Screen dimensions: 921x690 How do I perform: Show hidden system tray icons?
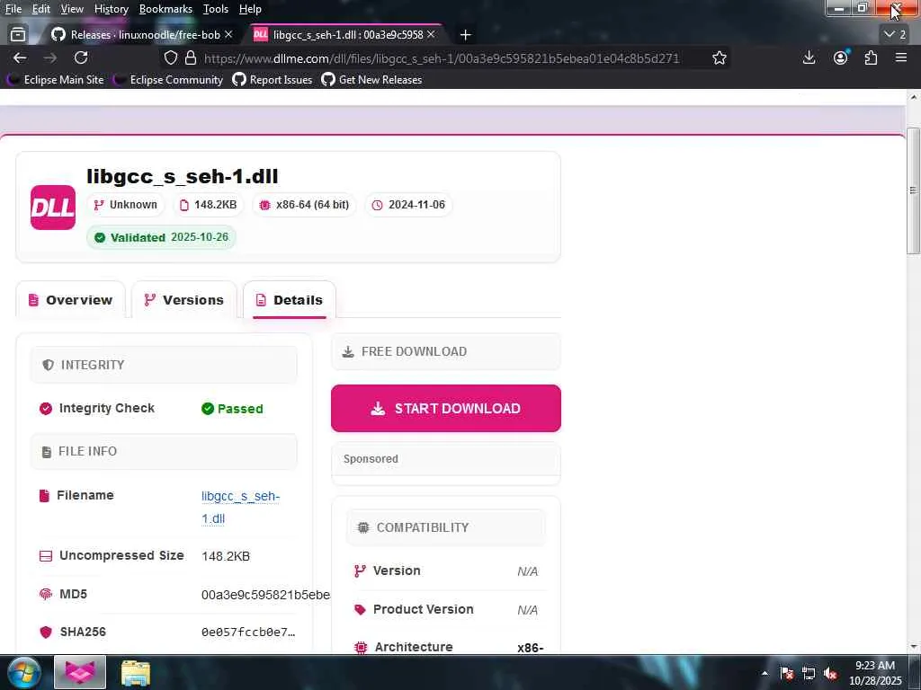coord(765,673)
